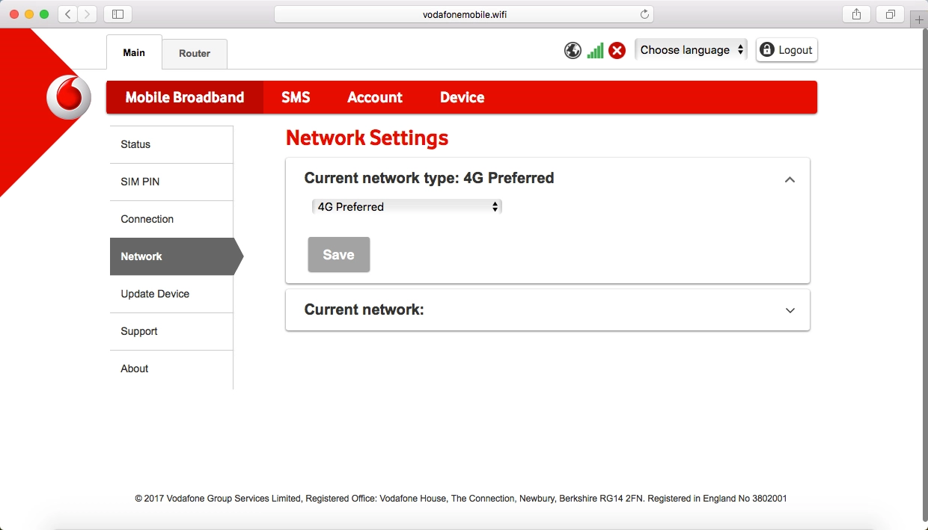Click the Vodafone logo
This screenshot has width=928, height=530.
pyautogui.click(x=68, y=98)
